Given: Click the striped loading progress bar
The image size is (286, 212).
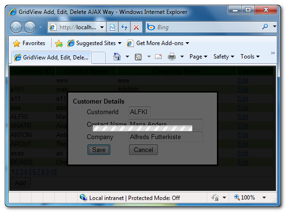Looking at the screenshot, I should [x=143, y=128].
